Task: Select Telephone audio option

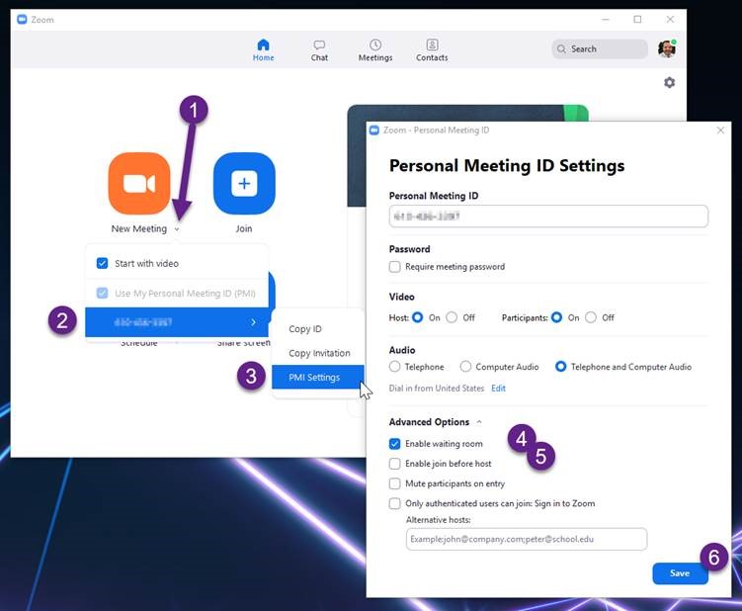Action: pyautogui.click(x=394, y=367)
